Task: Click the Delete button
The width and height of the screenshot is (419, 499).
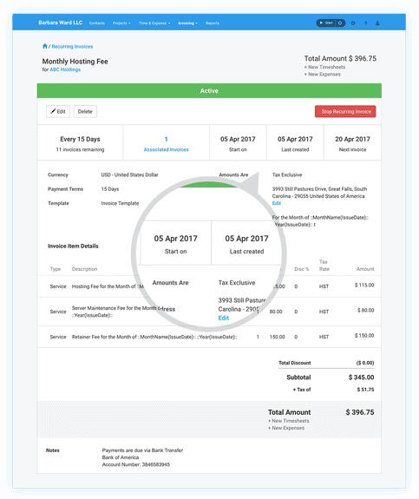Action: click(x=85, y=111)
